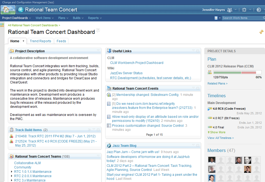The image size is (265, 182).
Task: Open the administration gear icon
Action: pyautogui.click(x=244, y=10)
